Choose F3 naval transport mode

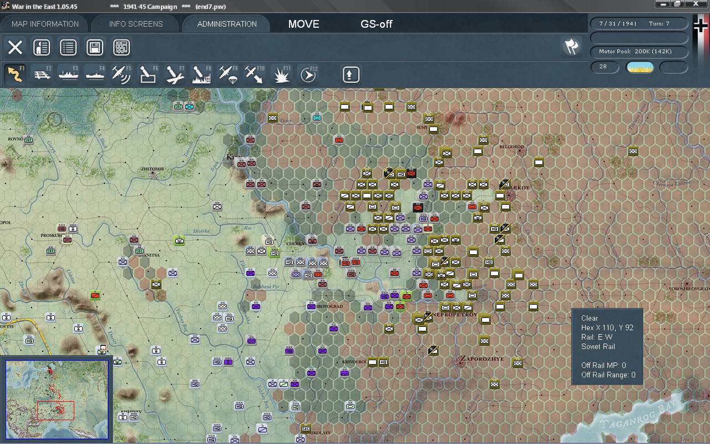(68, 74)
